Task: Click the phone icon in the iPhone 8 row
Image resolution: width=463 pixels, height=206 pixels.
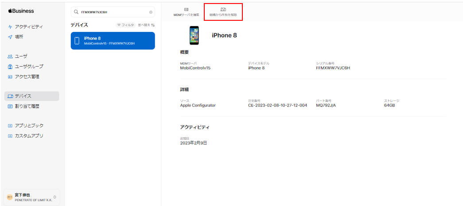Action: (77, 41)
